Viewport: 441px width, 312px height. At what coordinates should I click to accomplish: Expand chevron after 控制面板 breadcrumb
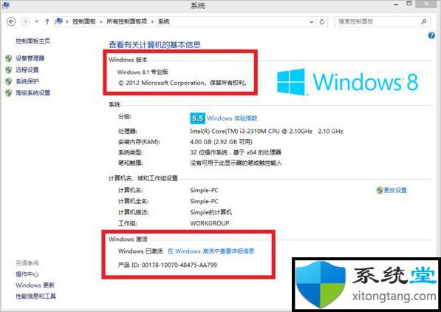(x=101, y=21)
